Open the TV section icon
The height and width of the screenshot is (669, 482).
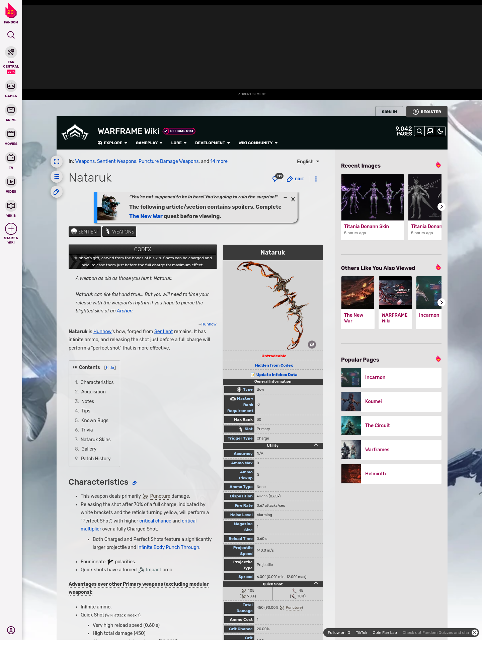[x=11, y=158]
